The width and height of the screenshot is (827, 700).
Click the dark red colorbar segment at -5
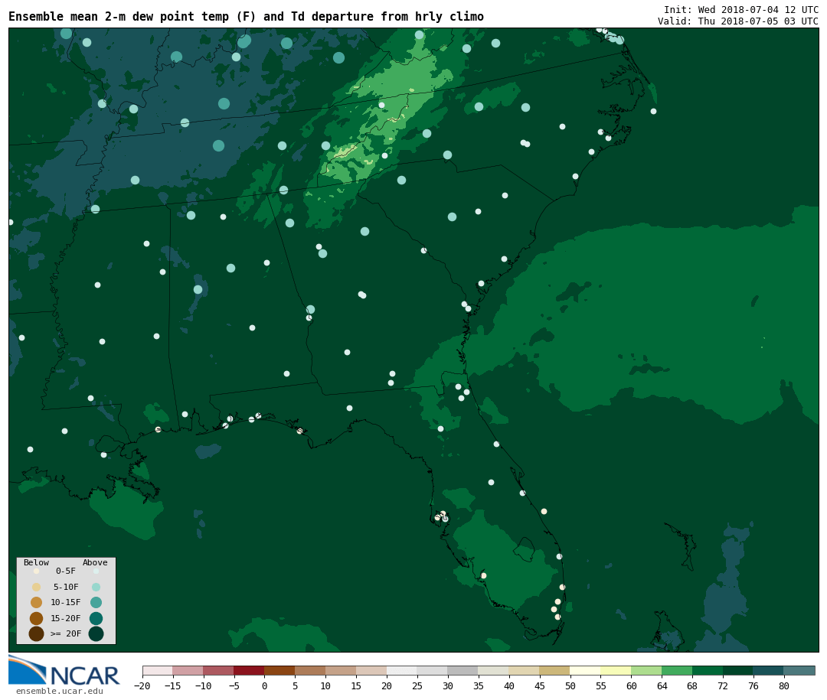click(249, 670)
